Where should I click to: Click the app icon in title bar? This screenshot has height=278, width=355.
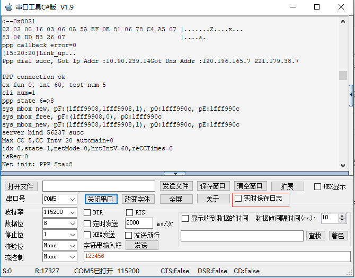pyautogui.click(x=8, y=7)
